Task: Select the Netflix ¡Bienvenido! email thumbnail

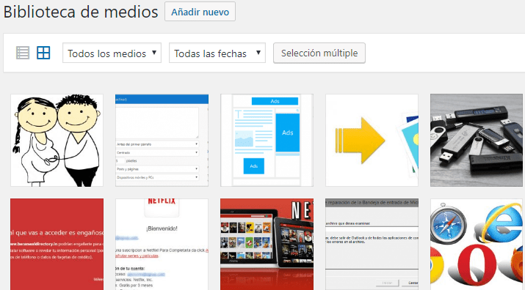Action: coord(162,244)
